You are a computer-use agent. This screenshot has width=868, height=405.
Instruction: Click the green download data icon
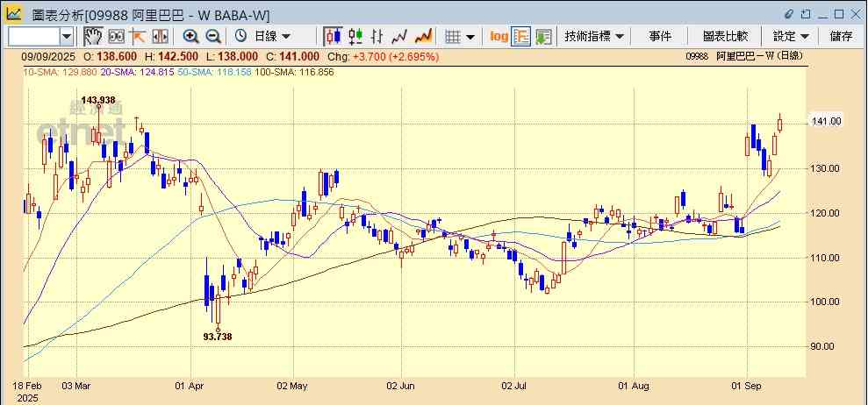tap(543, 37)
